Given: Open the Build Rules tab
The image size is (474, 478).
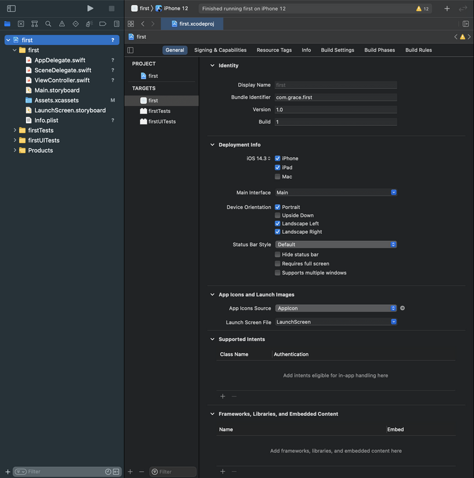Looking at the screenshot, I should coord(418,50).
